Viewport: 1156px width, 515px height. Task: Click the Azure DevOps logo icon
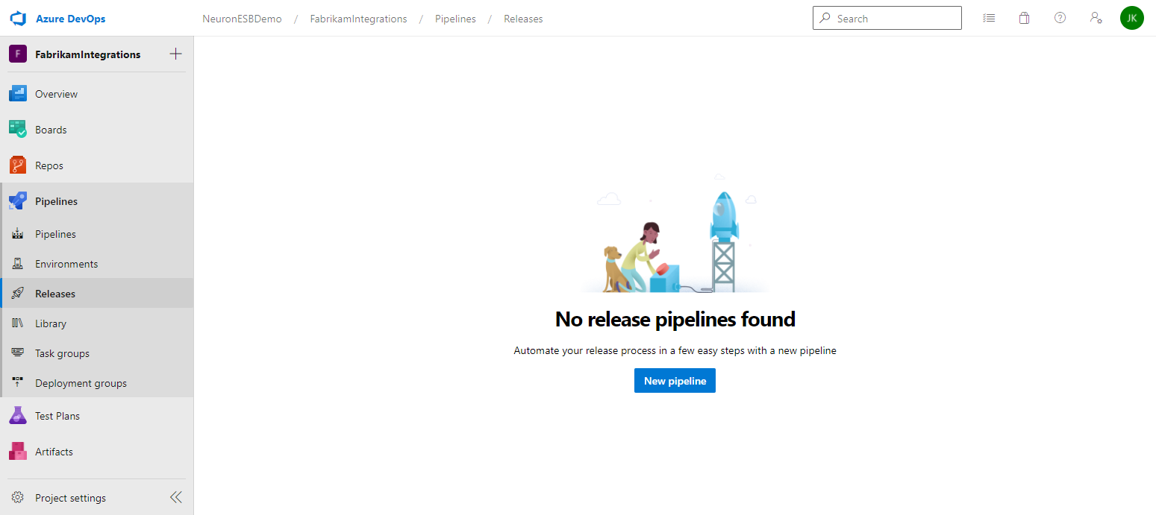click(x=19, y=19)
